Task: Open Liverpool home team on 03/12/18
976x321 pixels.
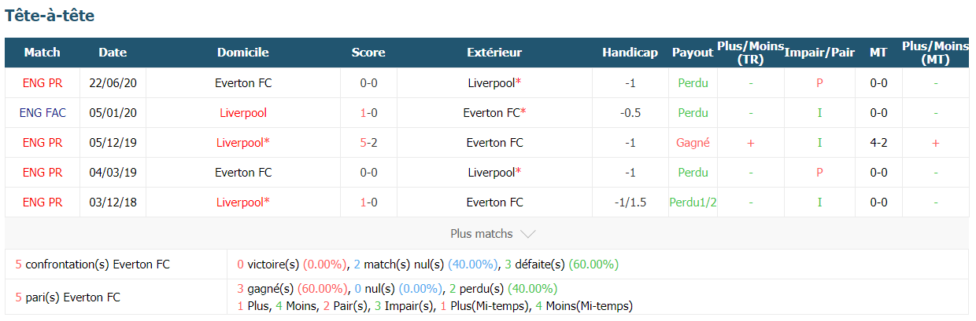Action: [243, 202]
